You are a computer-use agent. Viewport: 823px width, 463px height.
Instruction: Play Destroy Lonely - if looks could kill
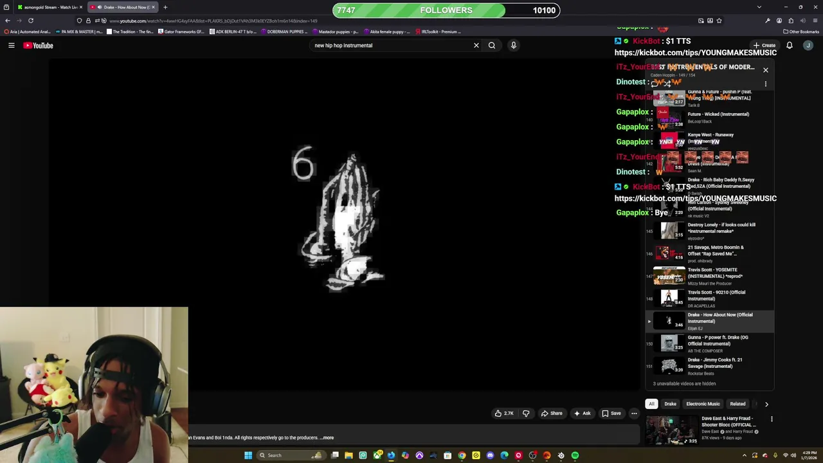tap(709, 231)
